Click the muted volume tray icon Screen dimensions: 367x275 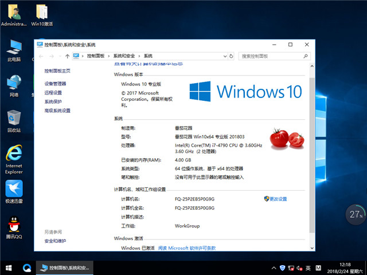pos(299,268)
